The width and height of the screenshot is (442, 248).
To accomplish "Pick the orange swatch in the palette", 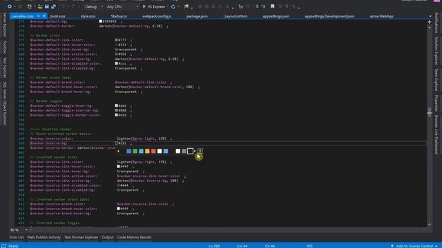I will pos(147,152).
